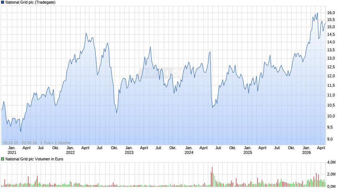
Task: Click the tallest red volume bar in mid-2024
Action: click(212, 177)
